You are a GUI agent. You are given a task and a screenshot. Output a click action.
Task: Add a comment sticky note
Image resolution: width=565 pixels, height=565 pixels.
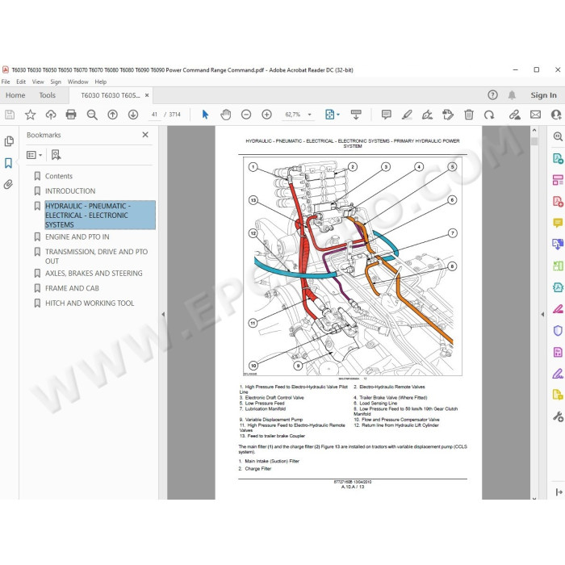(387, 115)
